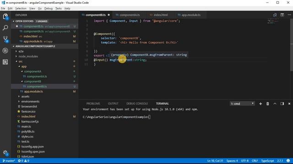Open the Debug menu

[x=49, y=9]
